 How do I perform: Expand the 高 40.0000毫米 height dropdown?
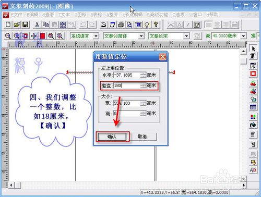[x=244, y=36]
